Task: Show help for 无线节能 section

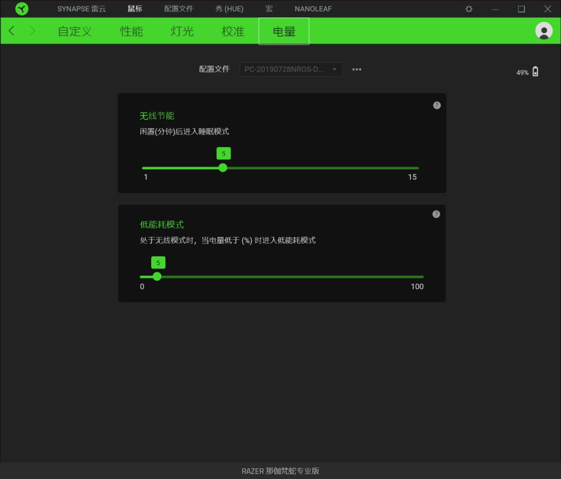Action: [x=437, y=105]
